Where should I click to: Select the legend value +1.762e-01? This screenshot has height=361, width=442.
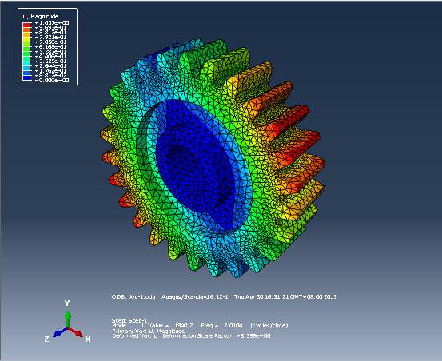[x=50, y=70]
